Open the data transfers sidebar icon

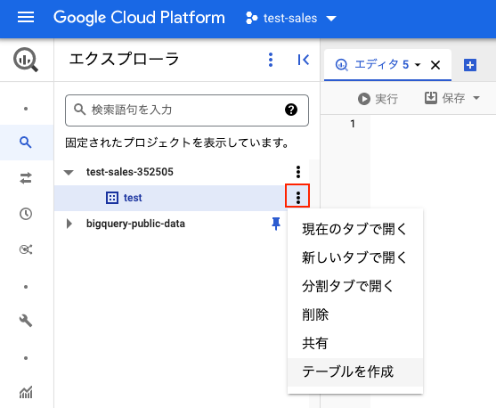(x=26, y=178)
